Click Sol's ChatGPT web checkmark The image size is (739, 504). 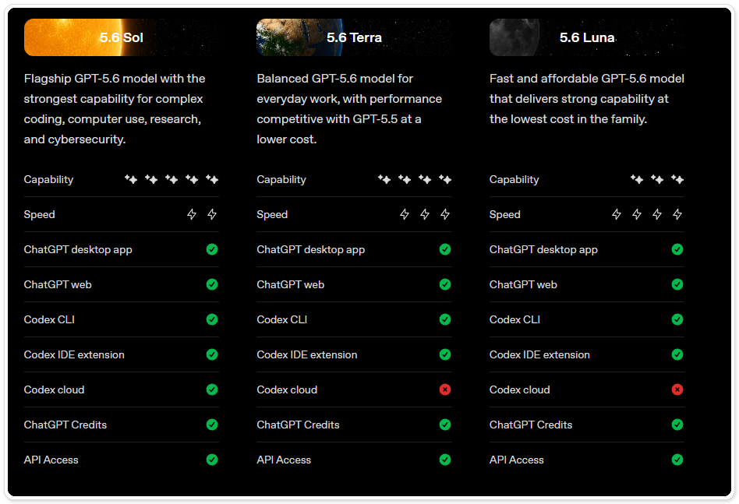212,284
